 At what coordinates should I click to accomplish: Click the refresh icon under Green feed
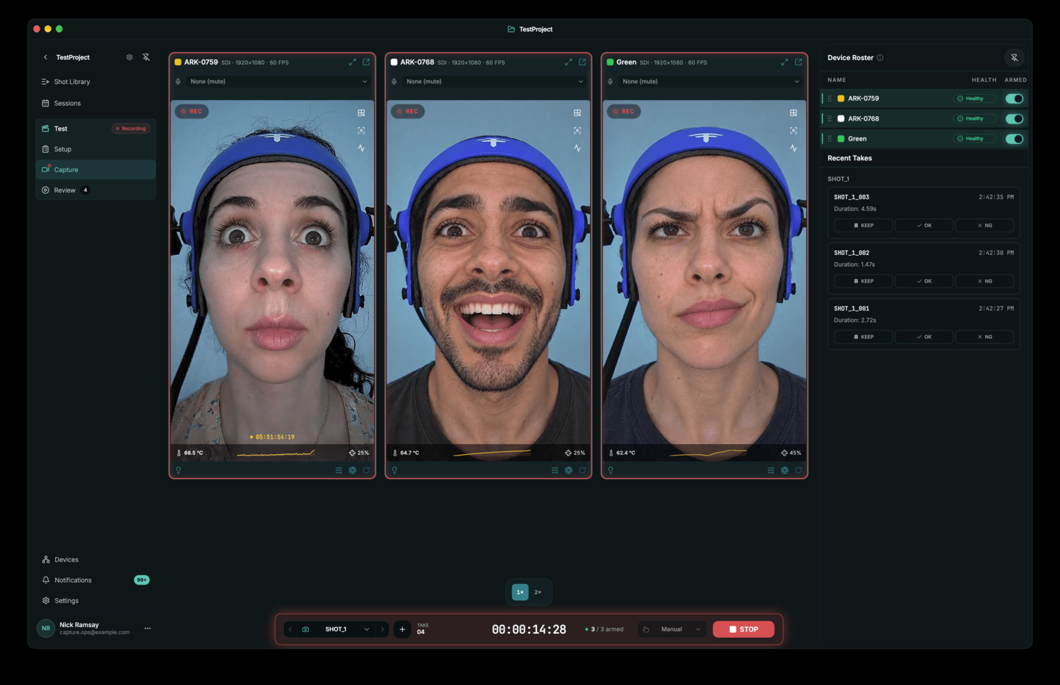pos(799,470)
